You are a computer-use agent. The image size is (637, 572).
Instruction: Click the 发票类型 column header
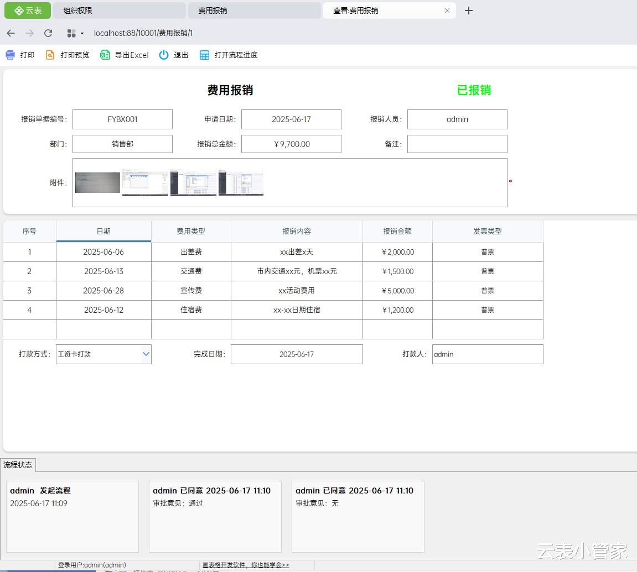point(488,231)
